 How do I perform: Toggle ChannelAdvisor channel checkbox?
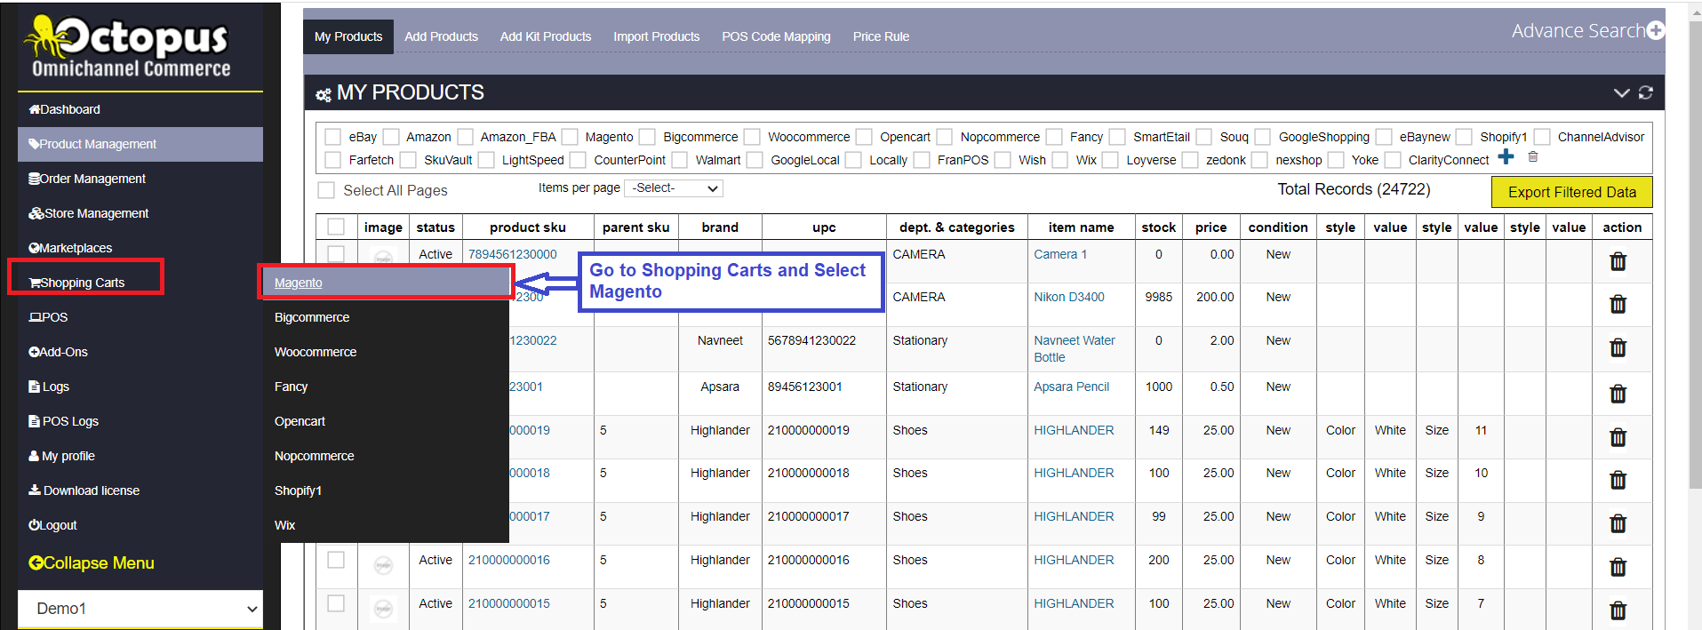tap(1542, 137)
